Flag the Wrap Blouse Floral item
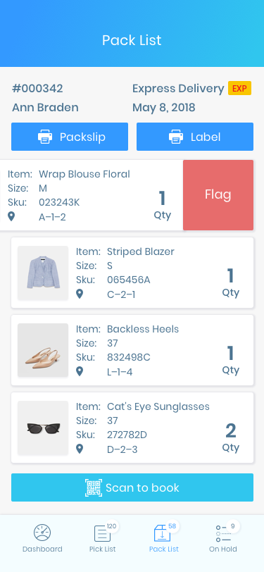Viewport: 264px width, 572px height. point(218,195)
